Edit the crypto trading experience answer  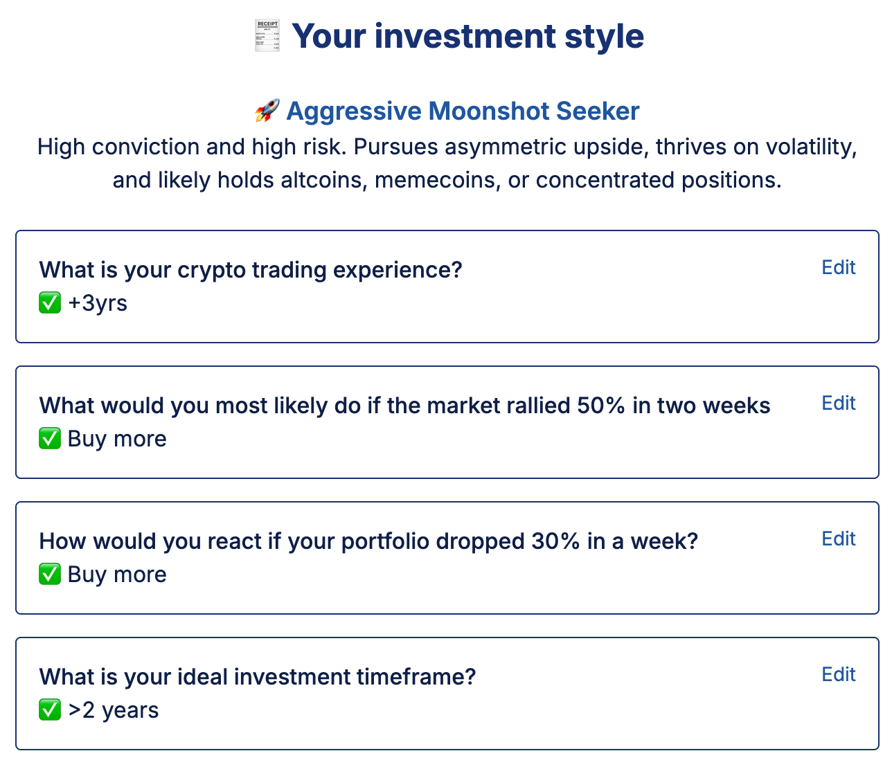838,268
